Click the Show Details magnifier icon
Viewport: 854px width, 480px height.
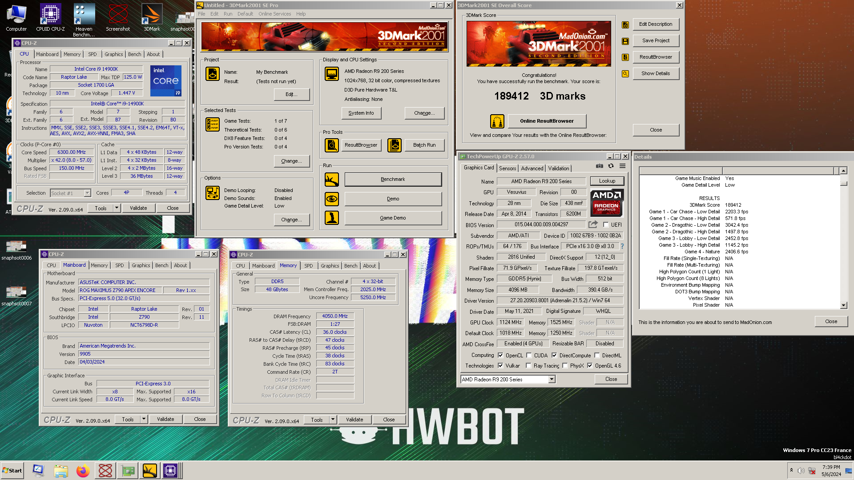[x=625, y=74]
